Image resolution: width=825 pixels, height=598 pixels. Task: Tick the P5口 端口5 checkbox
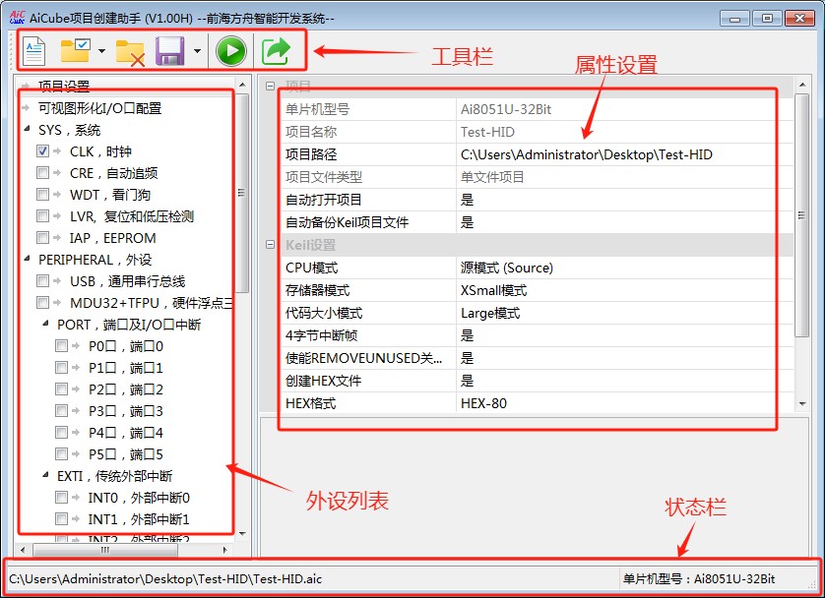coord(62,454)
